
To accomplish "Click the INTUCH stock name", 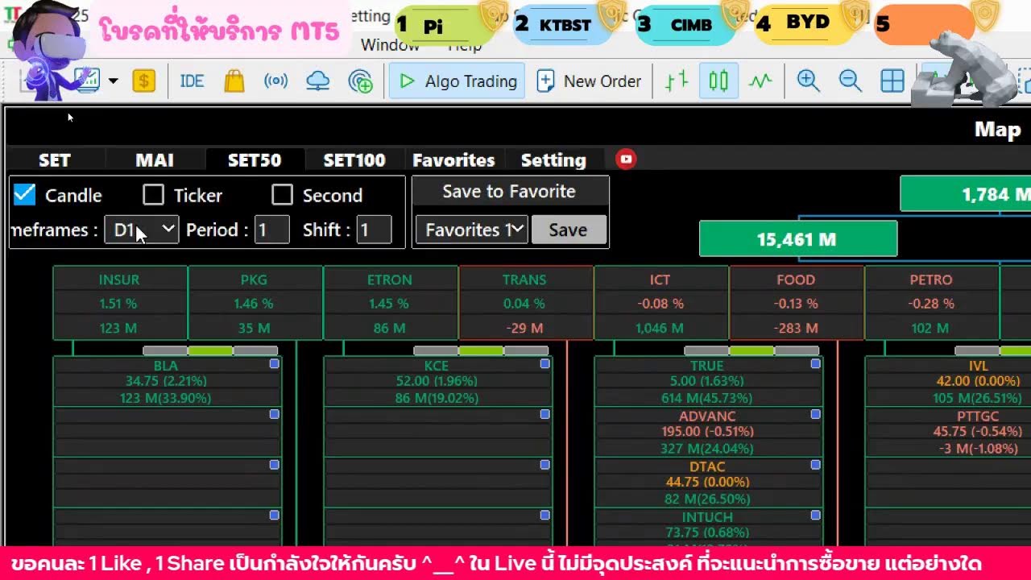I will 707,517.
